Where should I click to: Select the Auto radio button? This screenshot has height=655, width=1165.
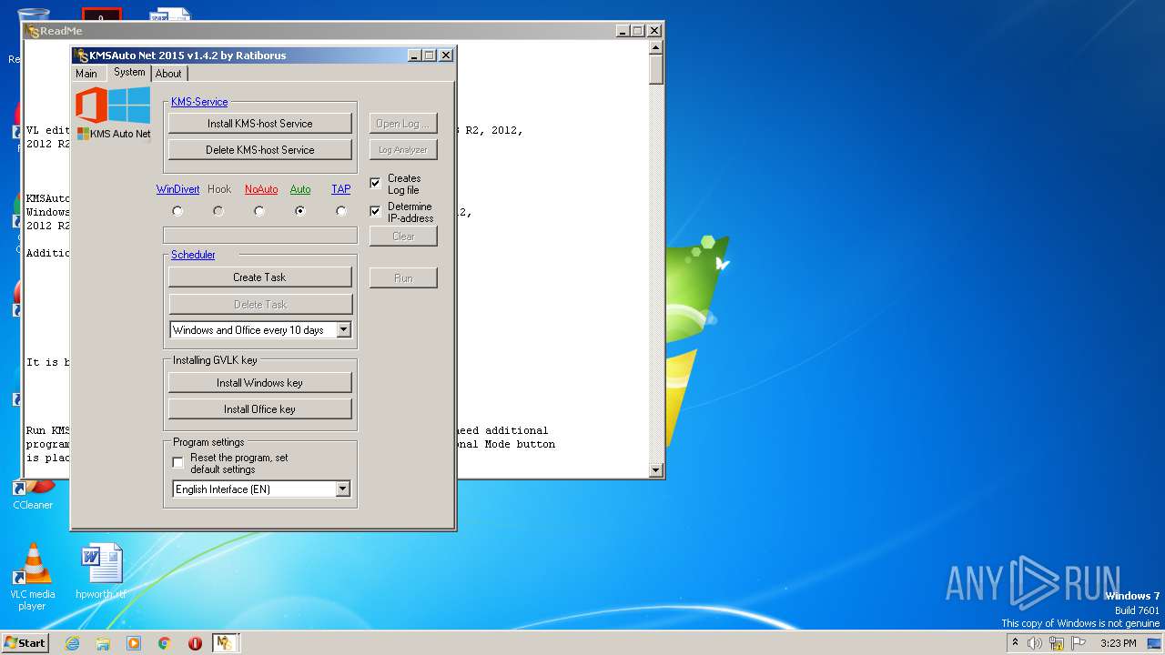click(300, 211)
